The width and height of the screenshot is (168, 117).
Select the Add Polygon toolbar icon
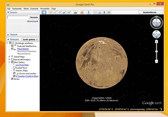tap(55, 12)
